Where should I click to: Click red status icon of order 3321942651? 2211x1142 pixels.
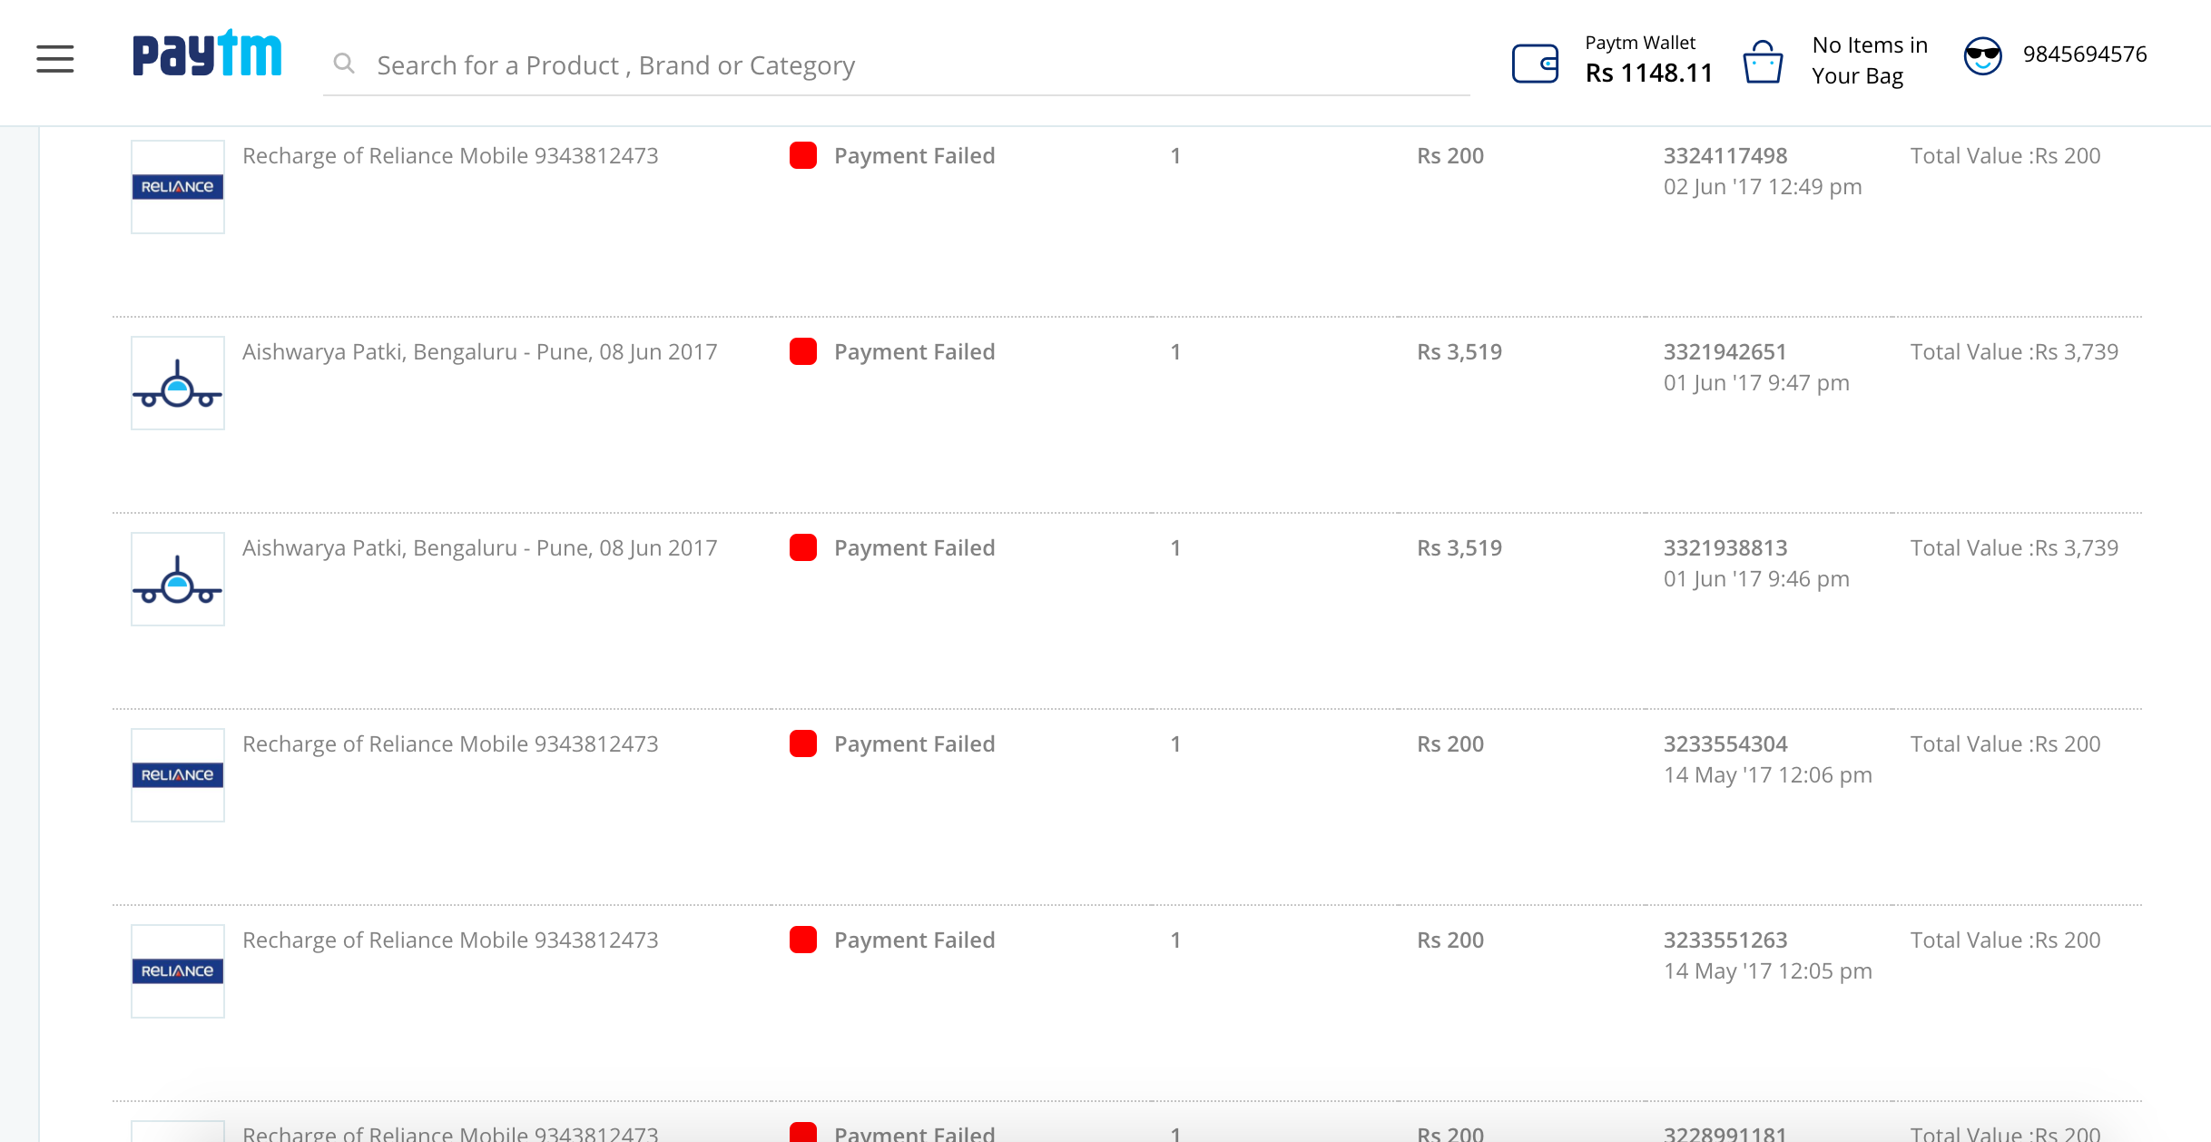tap(802, 351)
